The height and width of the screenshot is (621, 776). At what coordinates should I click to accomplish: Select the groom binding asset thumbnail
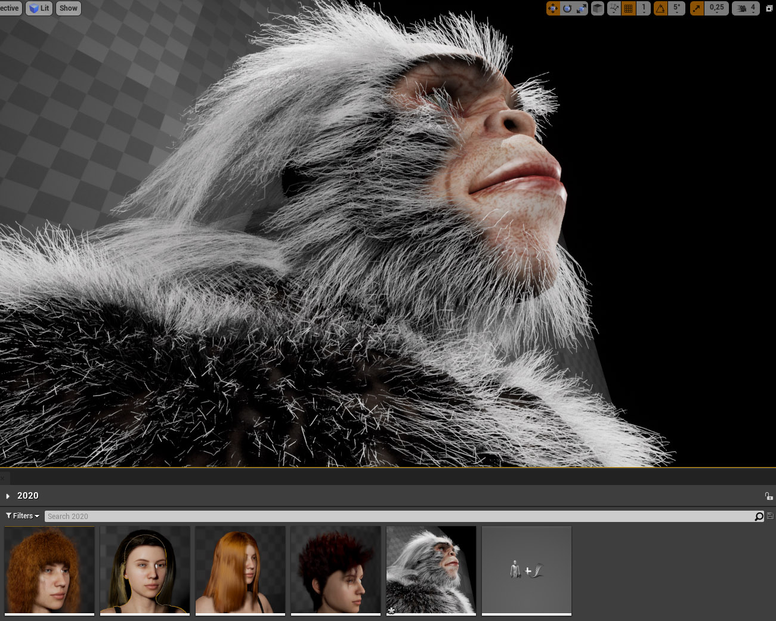527,570
